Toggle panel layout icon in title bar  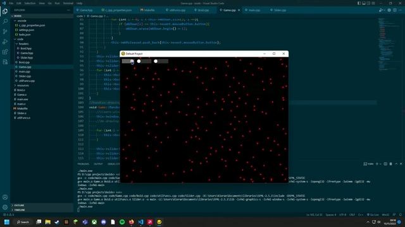364,3
